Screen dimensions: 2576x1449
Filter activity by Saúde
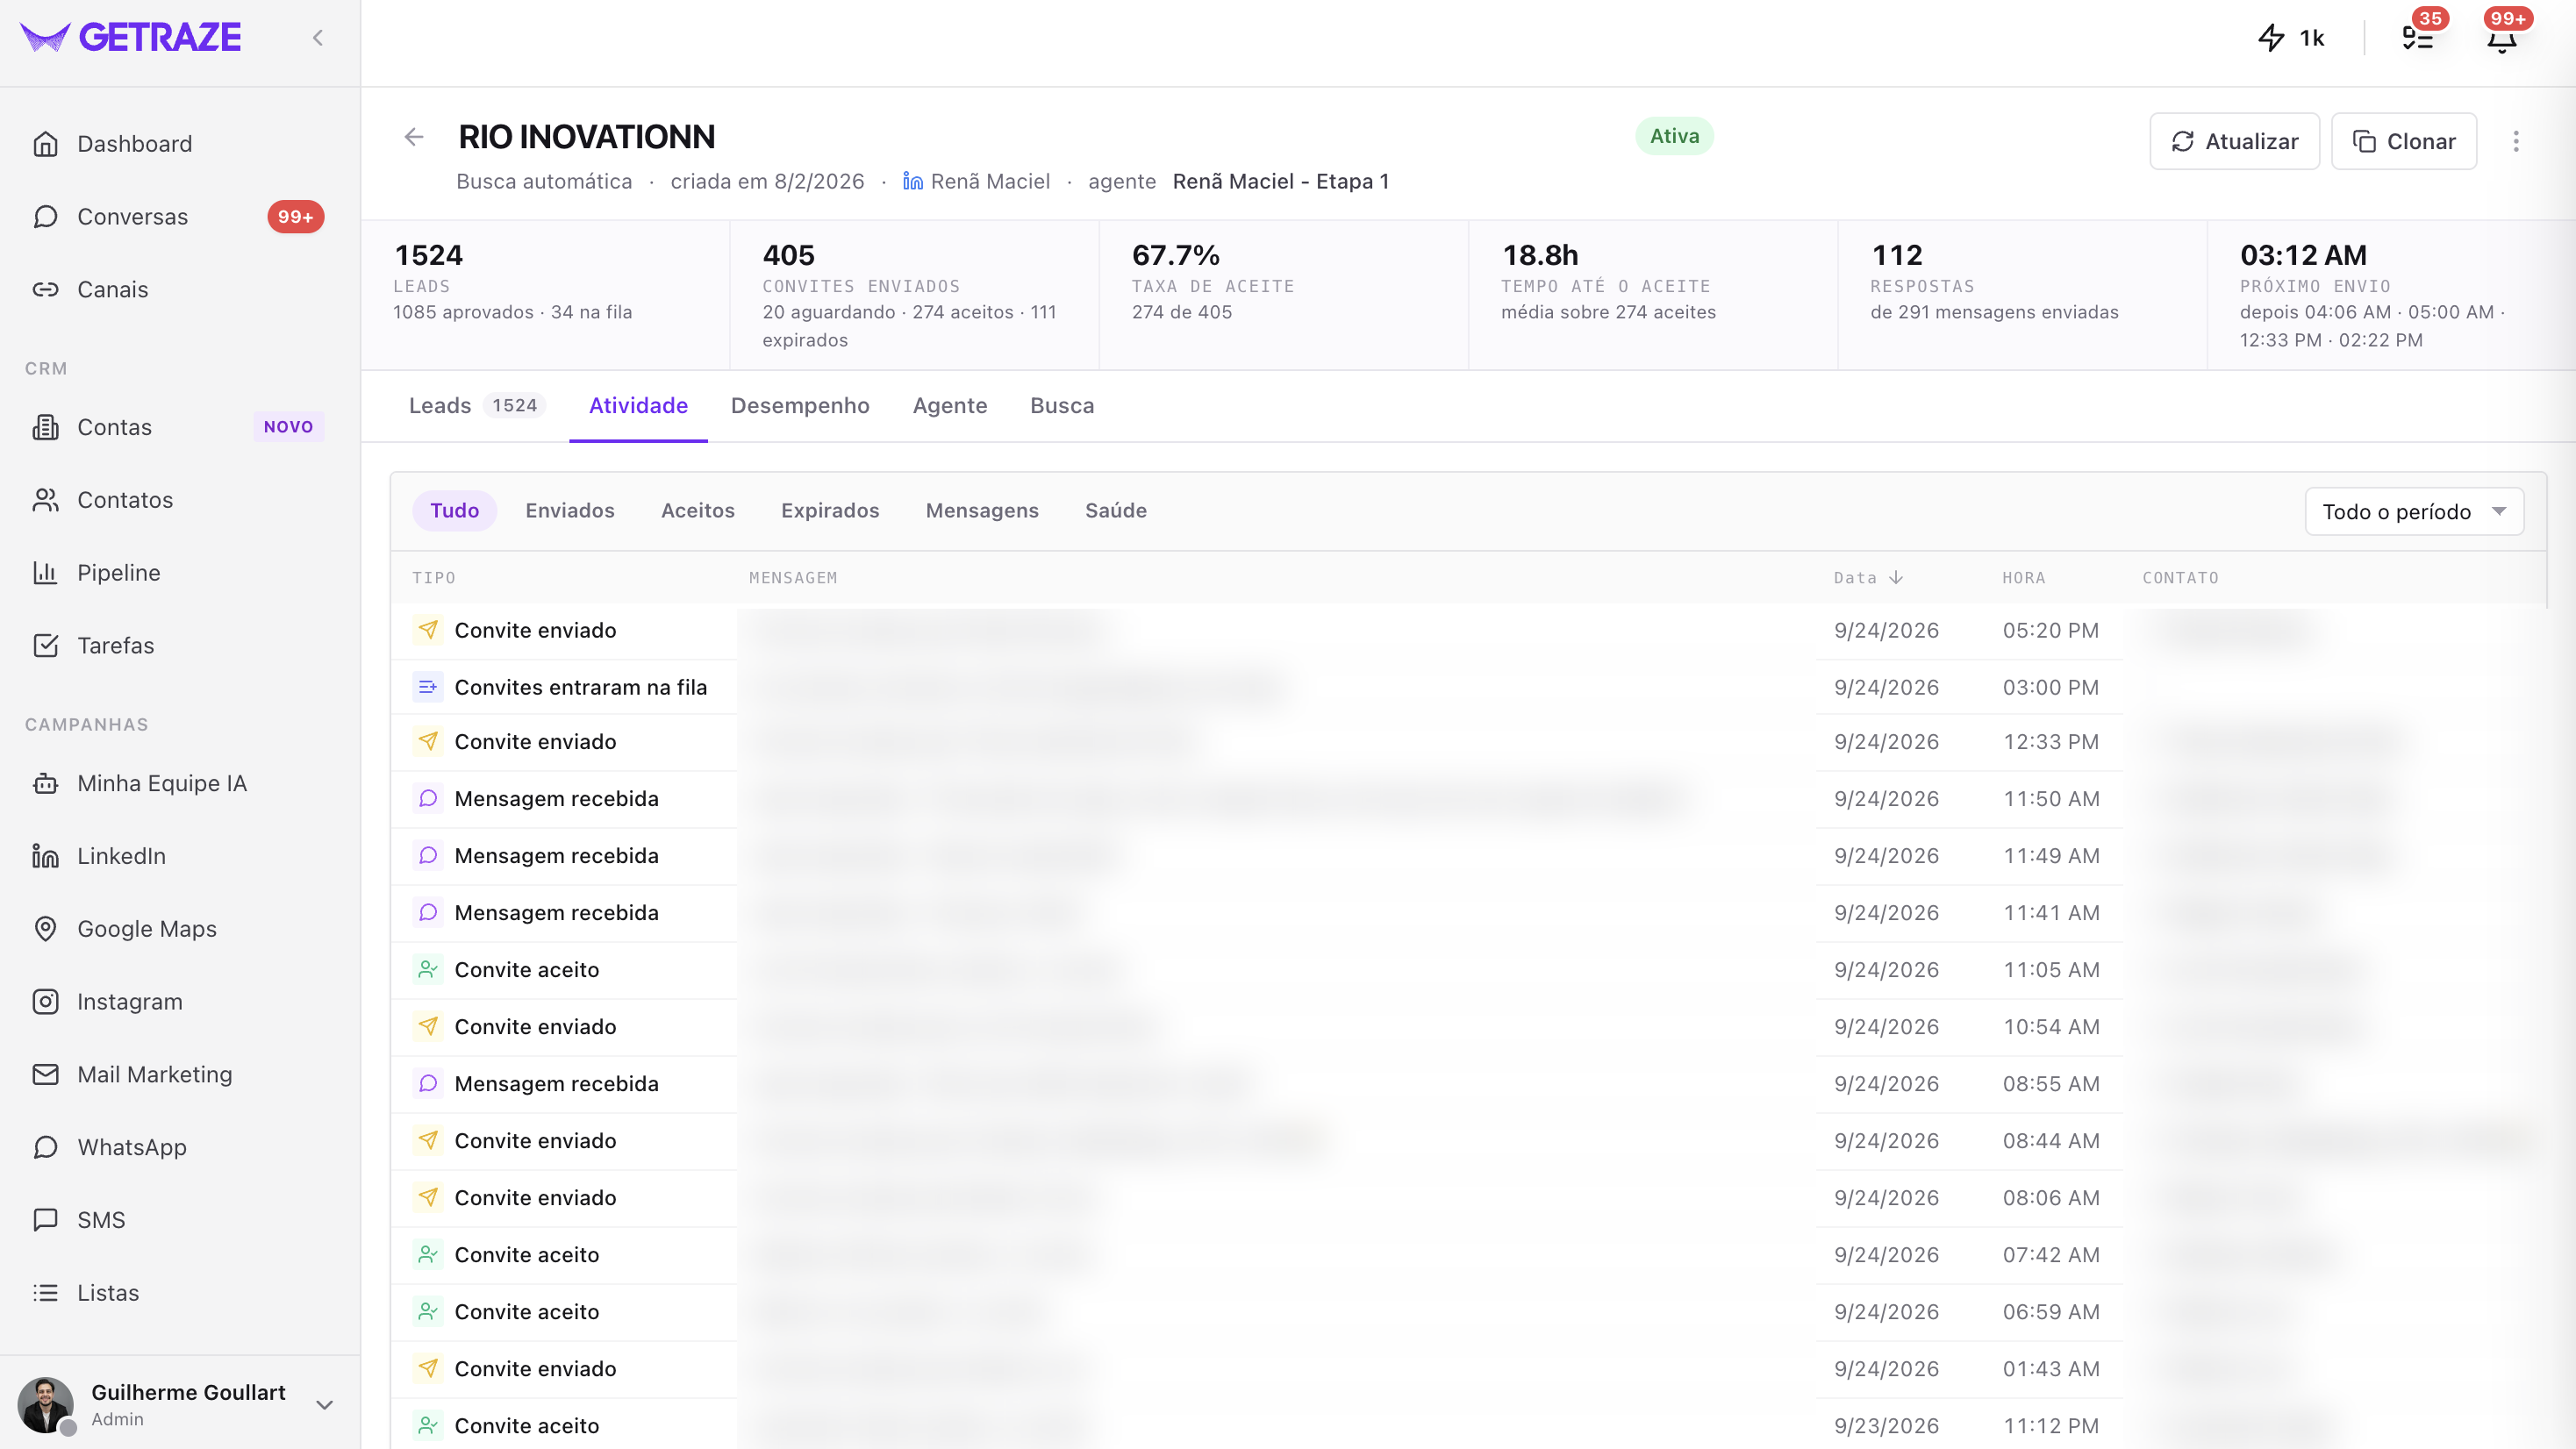point(1116,511)
